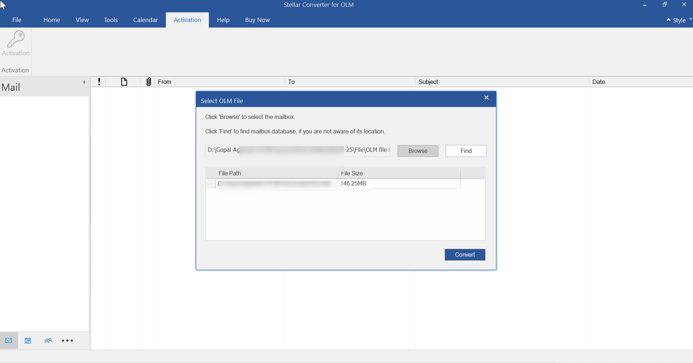Click the Mail pane heading
Image resolution: width=693 pixels, height=363 pixels.
click(11, 87)
